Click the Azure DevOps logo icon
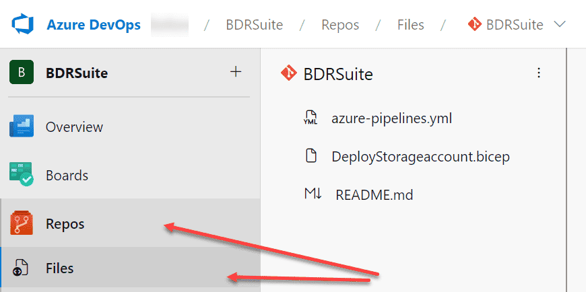The image size is (586, 292). click(x=23, y=25)
